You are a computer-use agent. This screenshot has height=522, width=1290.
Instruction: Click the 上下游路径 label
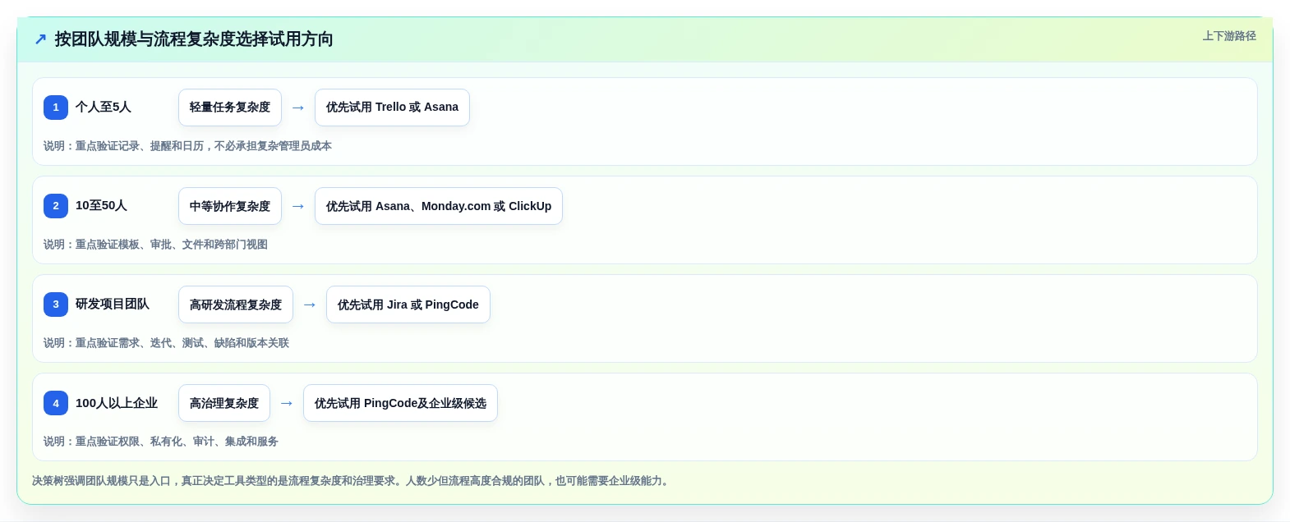tap(1229, 36)
